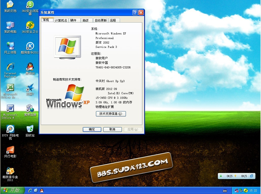The image size is (261, 194).
Task: Select the 宽带连接 desktop shortcut
Action: pos(30,110)
